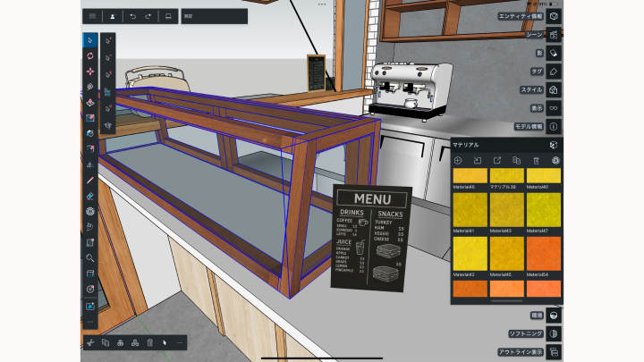644x362 pixels.
Task: Add new material with plus-circle icon
Action: [458, 161]
